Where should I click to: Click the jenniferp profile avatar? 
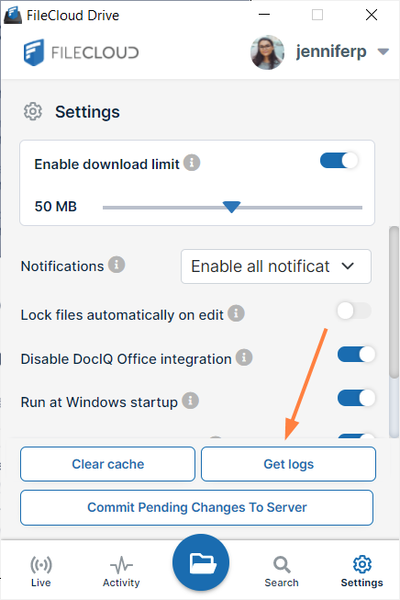[x=267, y=52]
